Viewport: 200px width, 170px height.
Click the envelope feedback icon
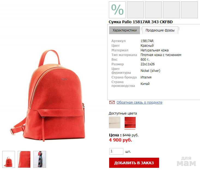pyautogui.click(x=112, y=102)
